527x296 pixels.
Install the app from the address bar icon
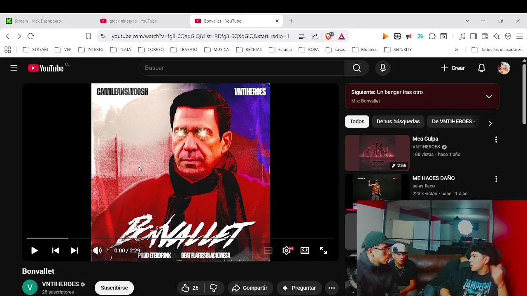click(x=302, y=36)
